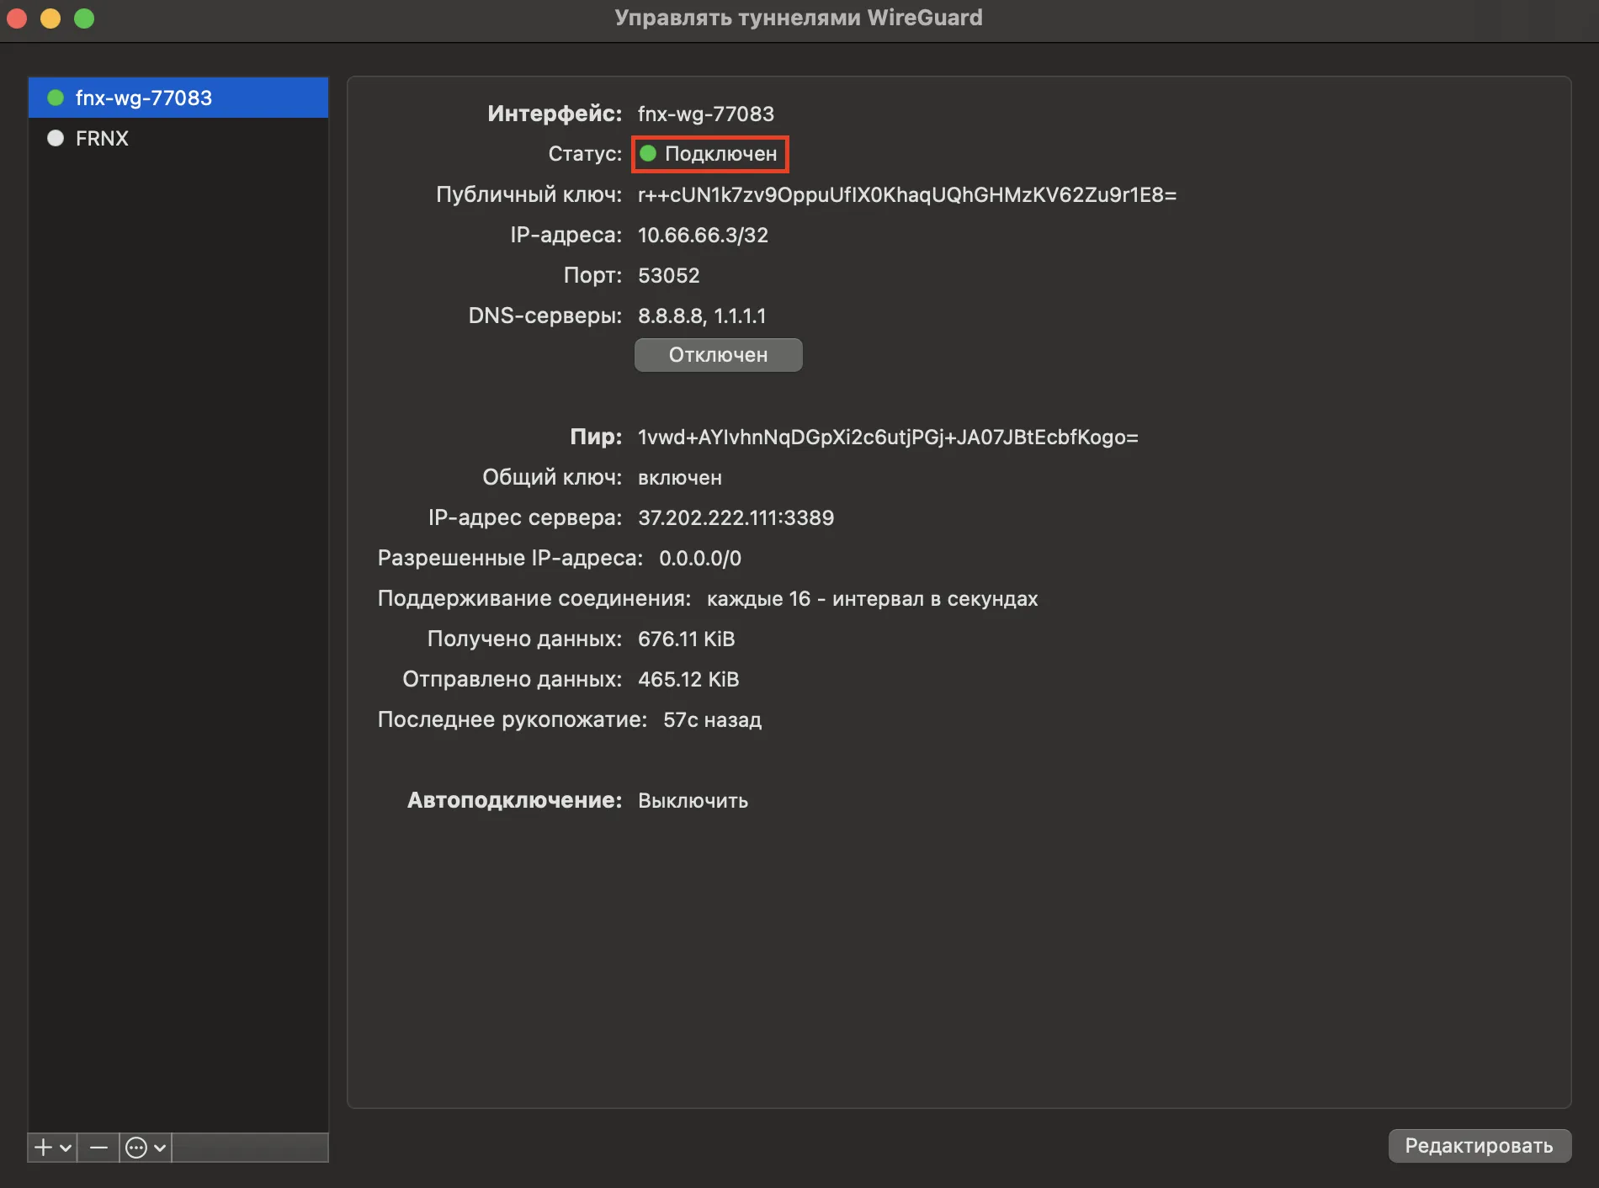1599x1188 pixels.
Task: Open the ellipsis more actions menu
Action: tap(135, 1147)
